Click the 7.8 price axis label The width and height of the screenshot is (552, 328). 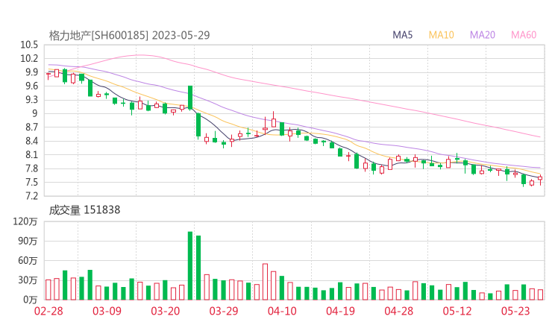(31, 168)
